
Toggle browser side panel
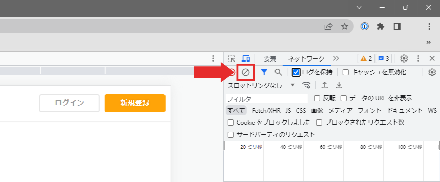tap(397, 27)
